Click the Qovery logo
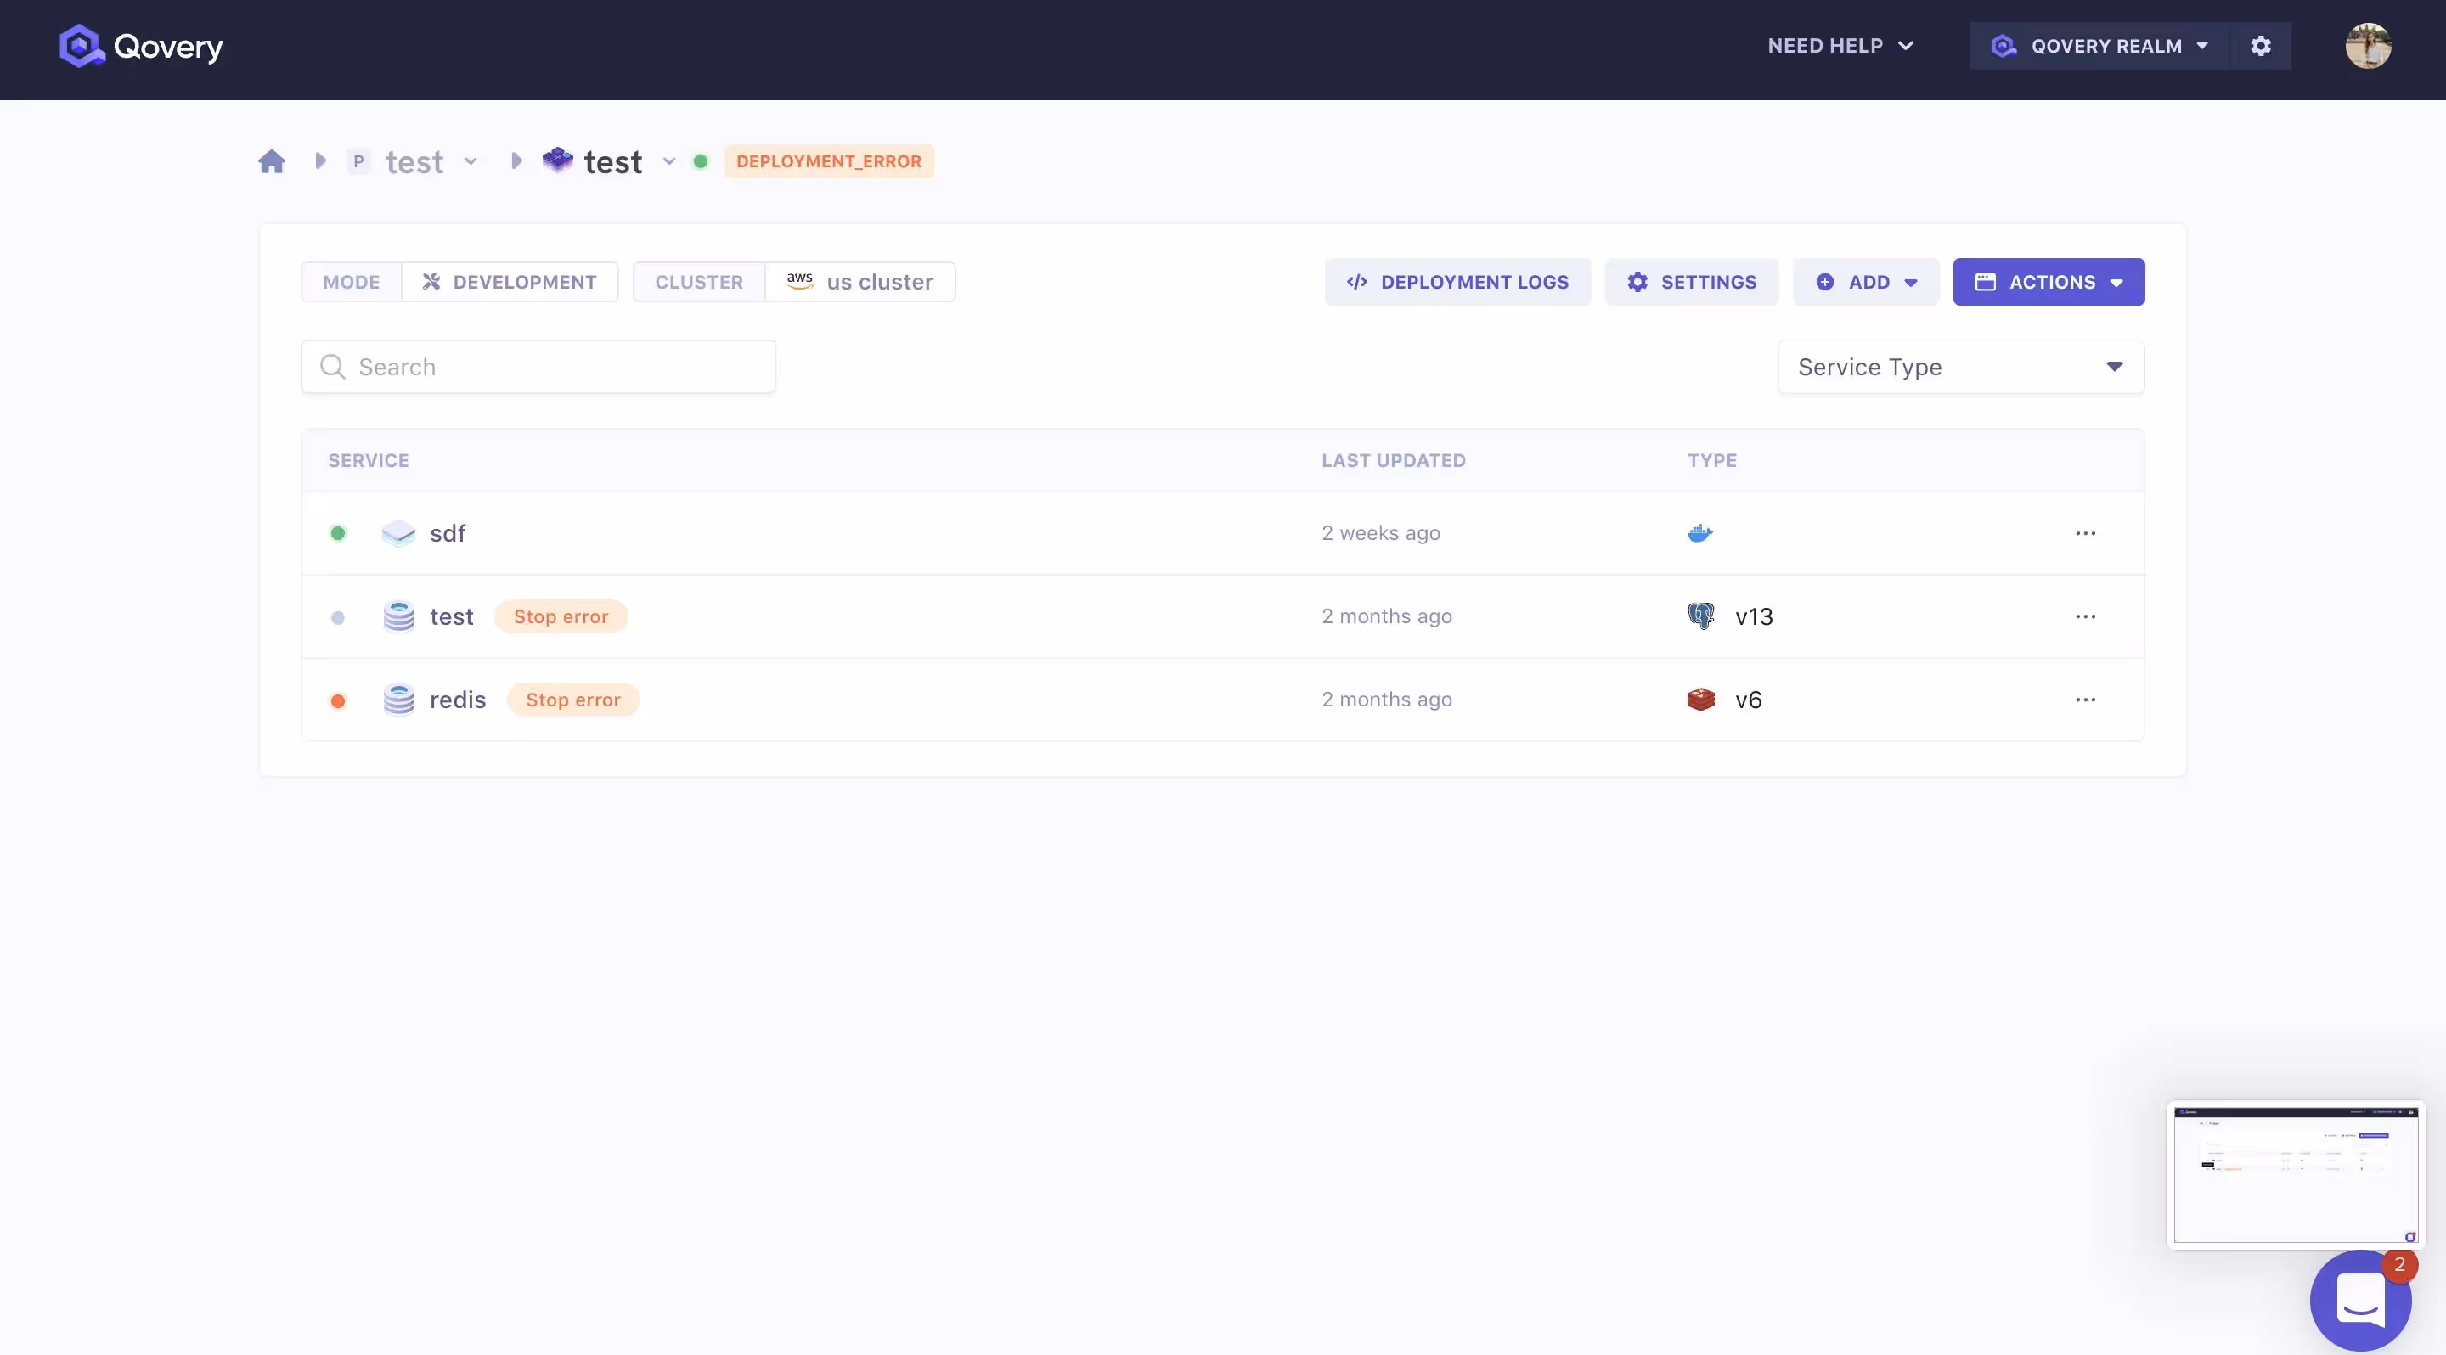 140,46
